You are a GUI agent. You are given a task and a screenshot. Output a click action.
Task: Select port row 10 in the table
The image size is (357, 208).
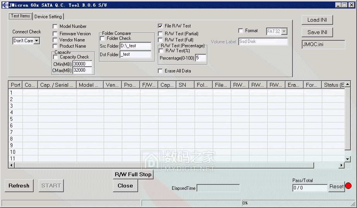(176, 152)
